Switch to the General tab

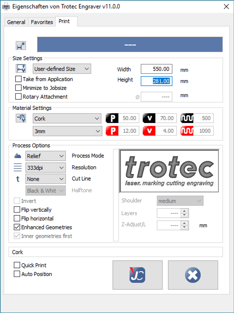pyautogui.click(x=16, y=22)
